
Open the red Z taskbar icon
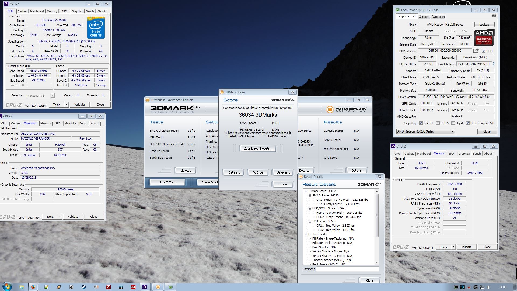coord(109,287)
